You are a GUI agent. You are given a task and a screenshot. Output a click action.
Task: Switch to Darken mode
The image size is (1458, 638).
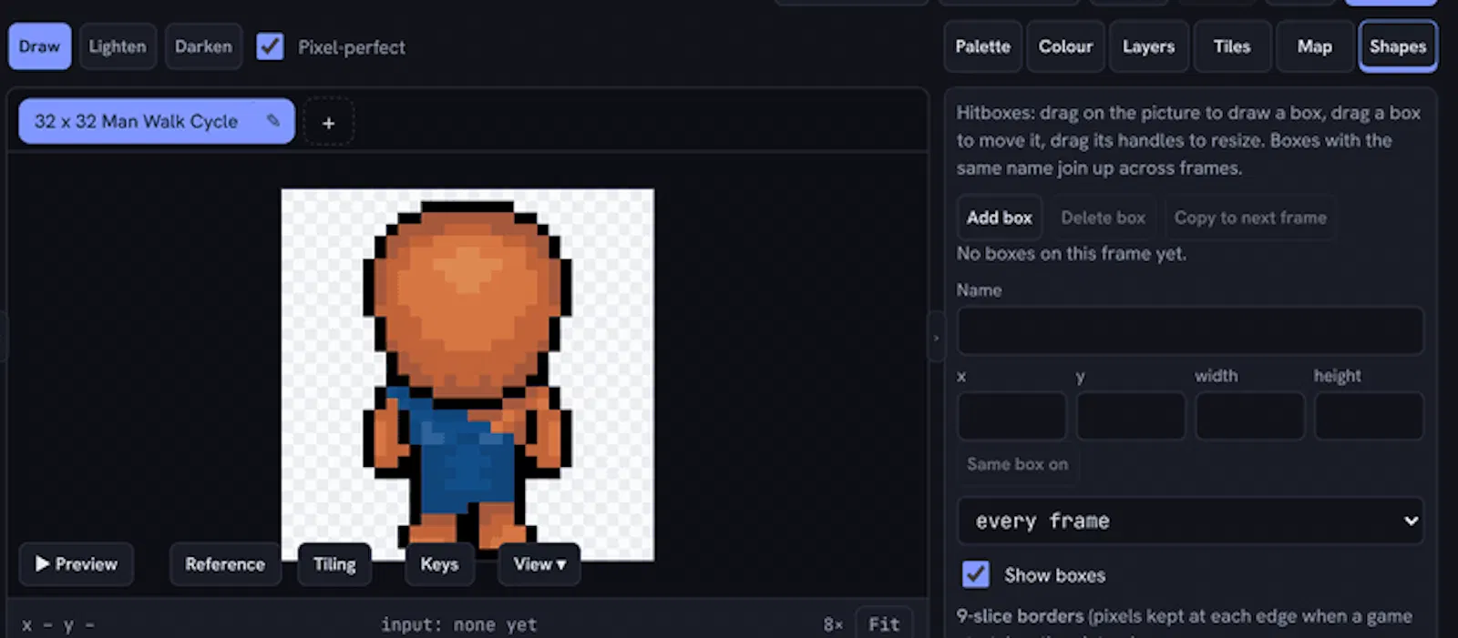click(x=203, y=46)
